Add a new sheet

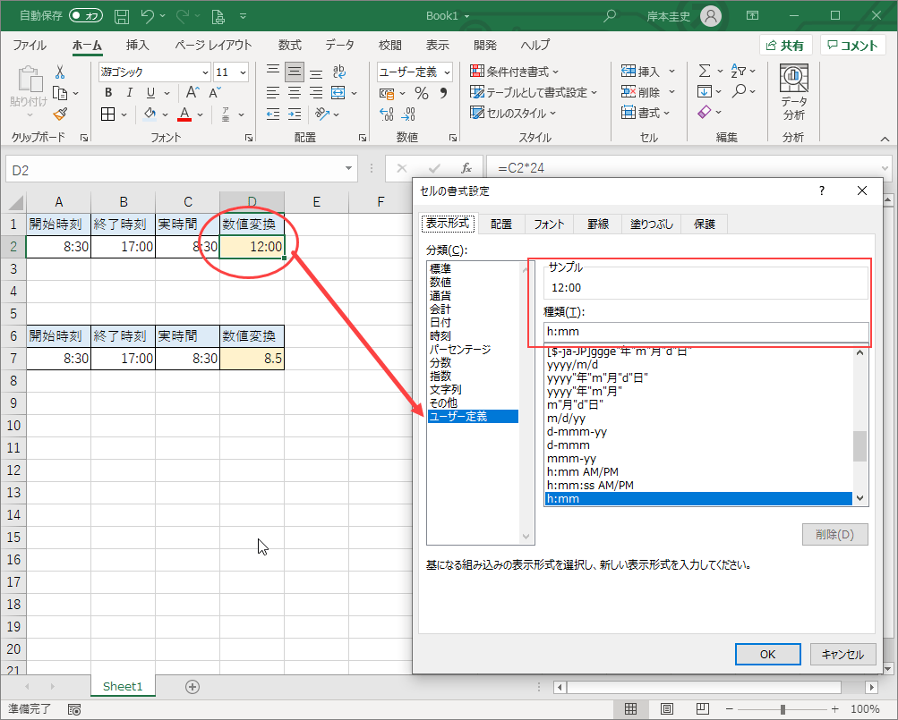tap(192, 687)
